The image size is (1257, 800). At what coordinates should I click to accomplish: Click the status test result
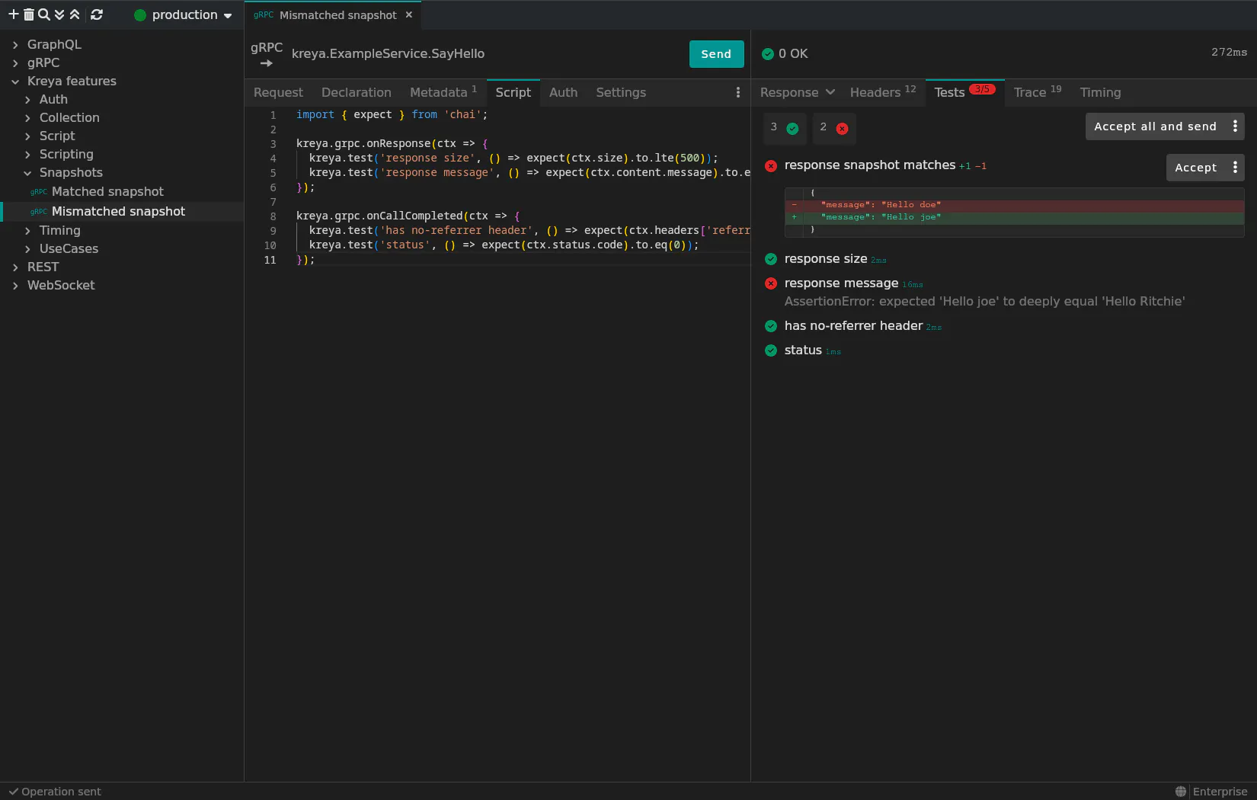803,350
